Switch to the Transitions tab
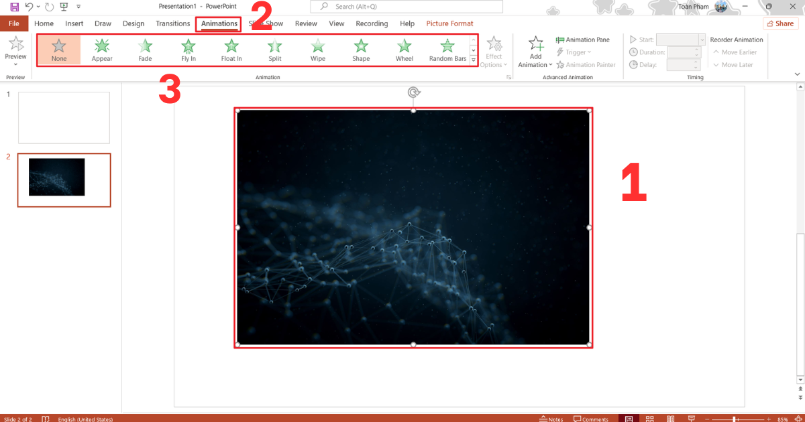The height and width of the screenshot is (422, 805). pos(172,23)
